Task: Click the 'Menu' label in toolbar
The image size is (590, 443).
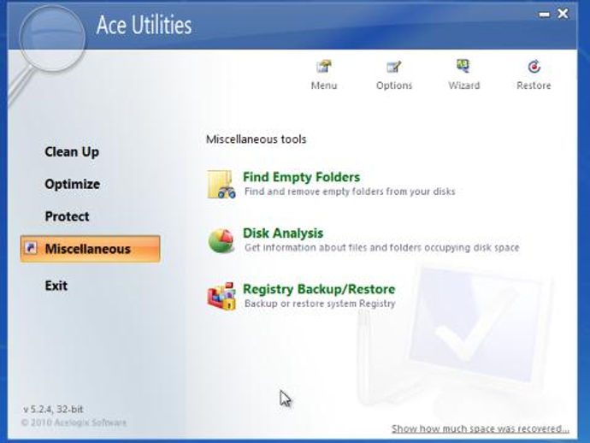Action: (324, 86)
